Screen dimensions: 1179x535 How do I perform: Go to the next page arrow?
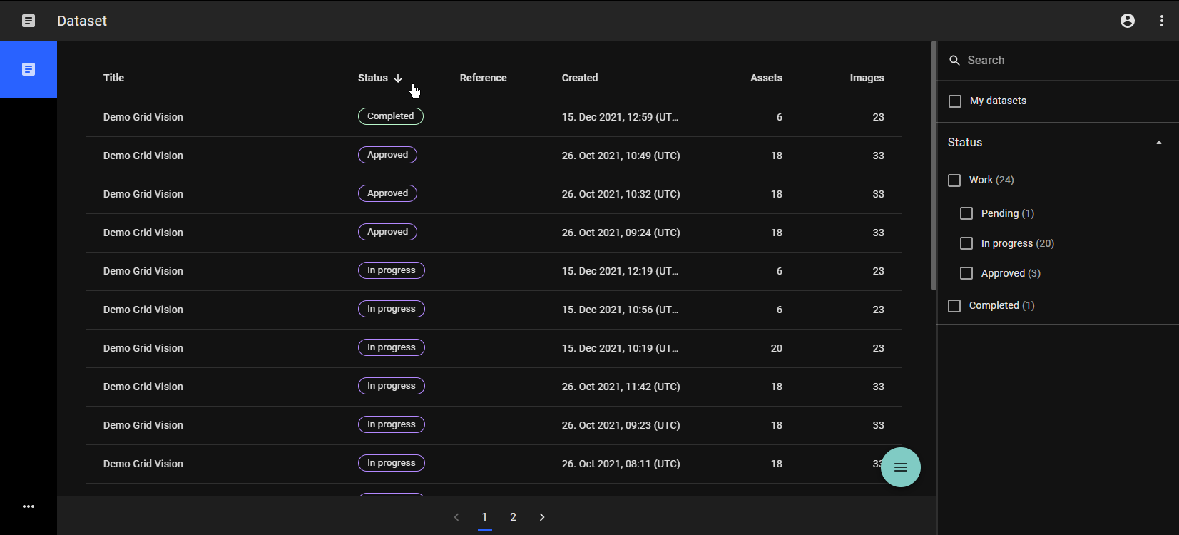click(x=542, y=517)
